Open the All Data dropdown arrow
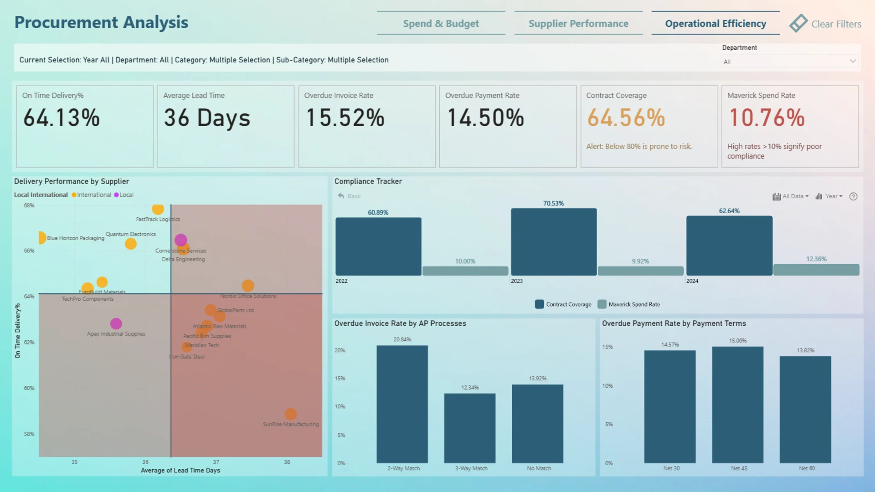The image size is (875, 492). click(807, 196)
